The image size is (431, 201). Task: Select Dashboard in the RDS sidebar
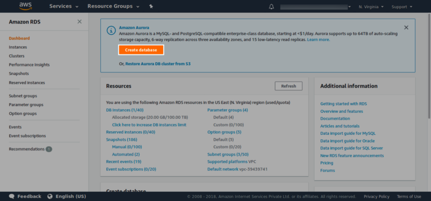[x=19, y=38]
